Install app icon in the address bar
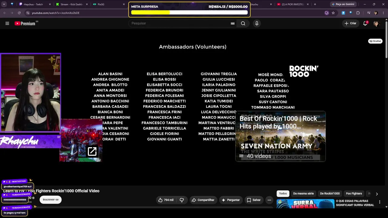 tap(326, 13)
